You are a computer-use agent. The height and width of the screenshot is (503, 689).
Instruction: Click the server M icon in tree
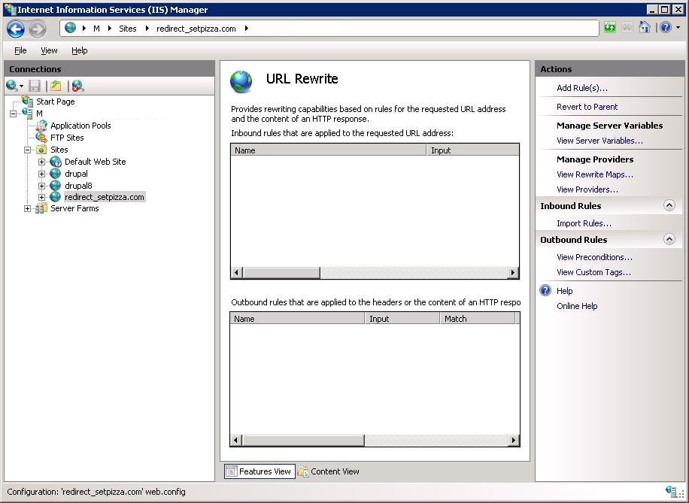coord(27,114)
